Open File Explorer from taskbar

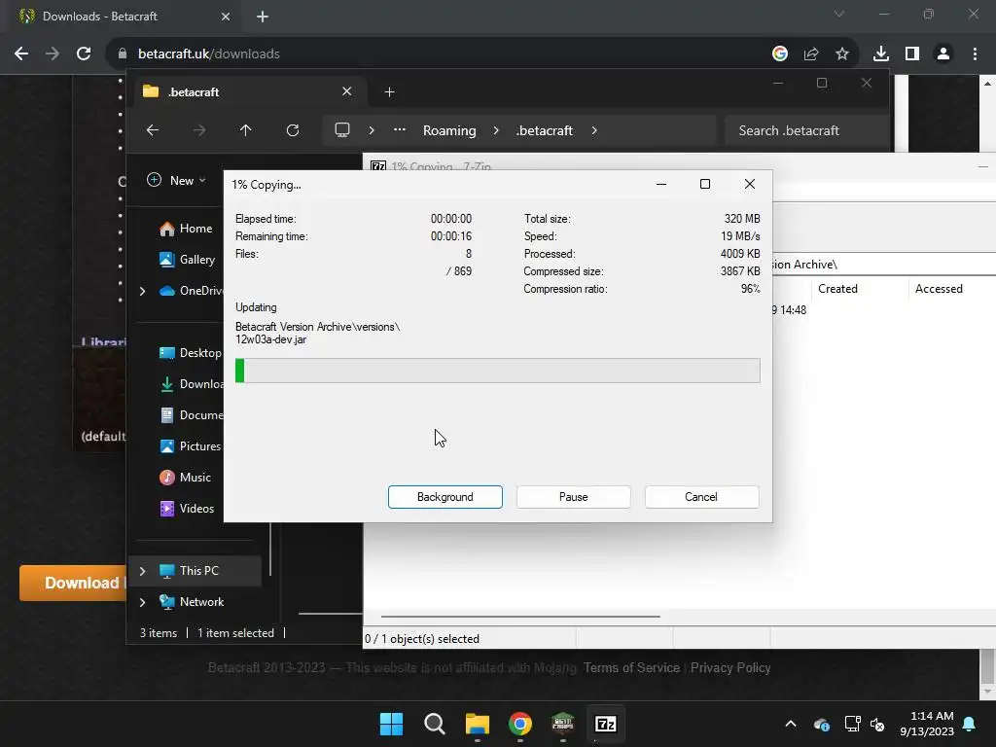pos(477,724)
